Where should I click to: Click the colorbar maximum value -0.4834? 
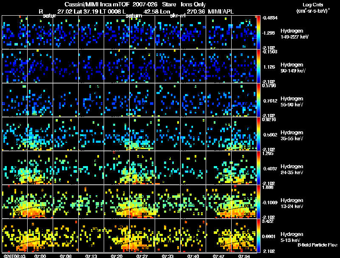point(269,18)
